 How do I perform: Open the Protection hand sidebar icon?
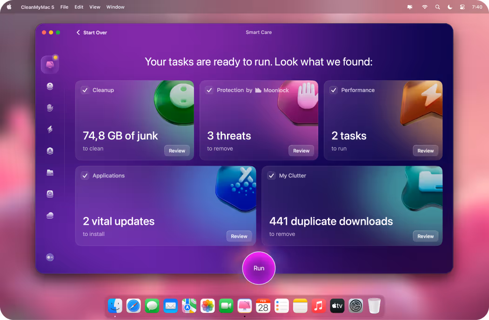pyautogui.click(x=50, y=108)
